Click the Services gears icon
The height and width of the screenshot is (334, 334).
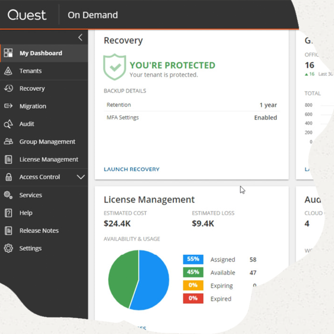(8, 195)
